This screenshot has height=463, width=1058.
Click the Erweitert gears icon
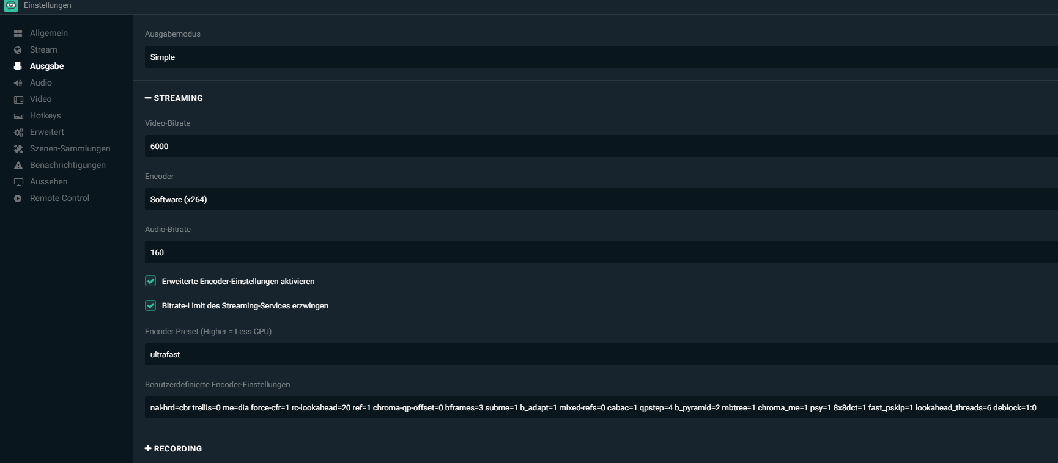[x=18, y=133]
